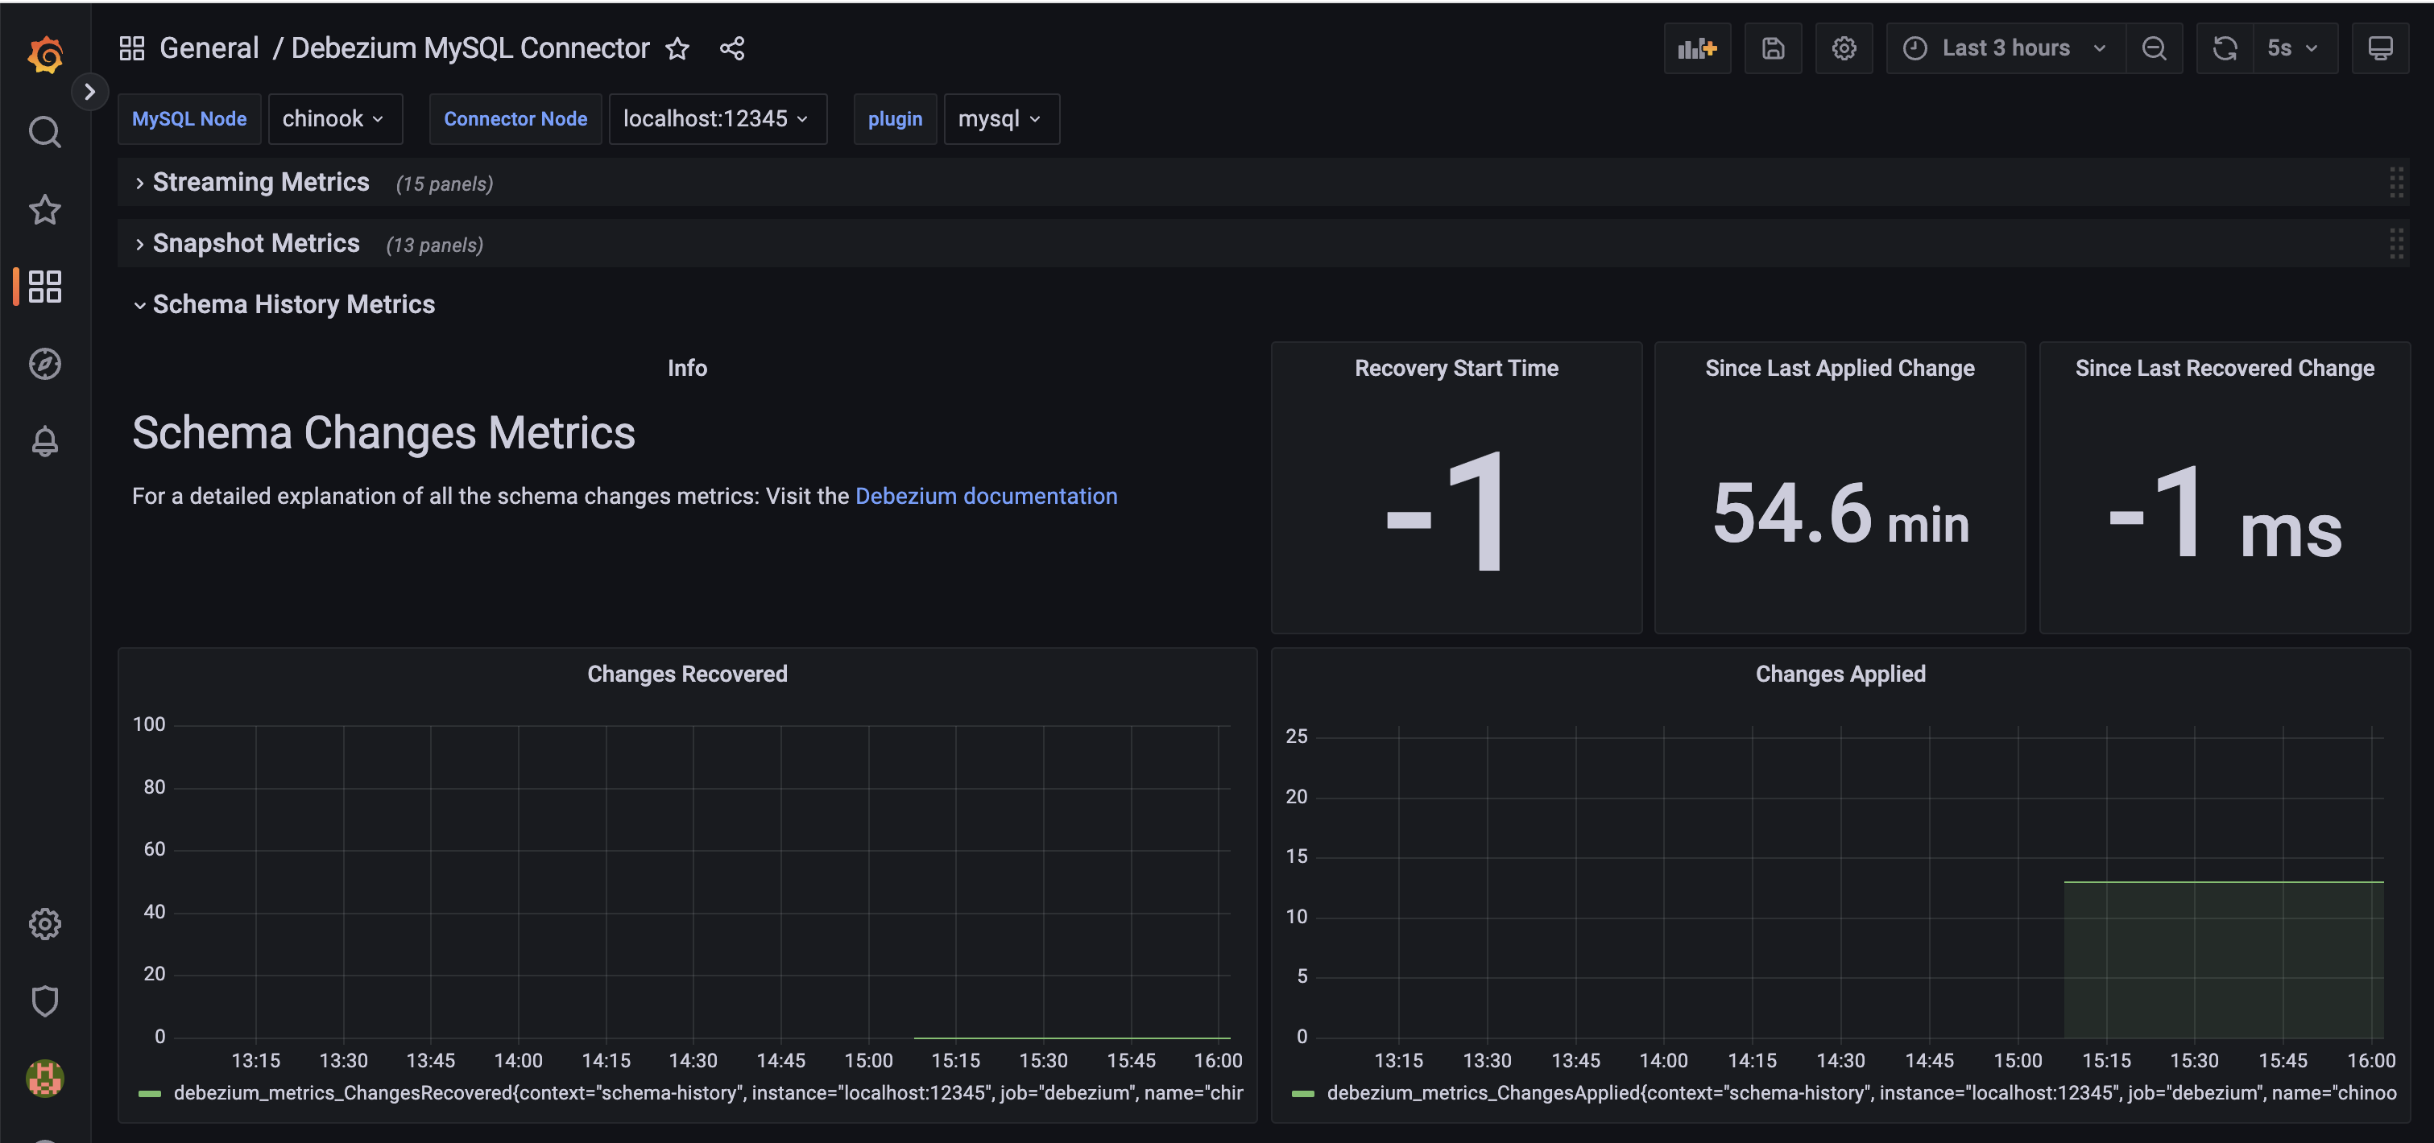The image size is (2434, 1143).
Task: Expand the Streaming Metrics row
Action: coord(261,181)
